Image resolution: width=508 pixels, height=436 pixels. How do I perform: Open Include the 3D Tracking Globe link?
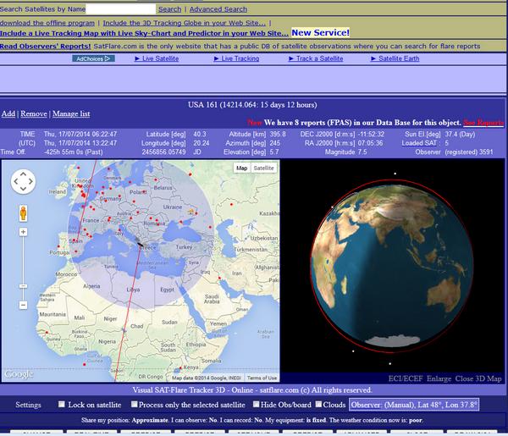pyautogui.click(x=184, y=23)
